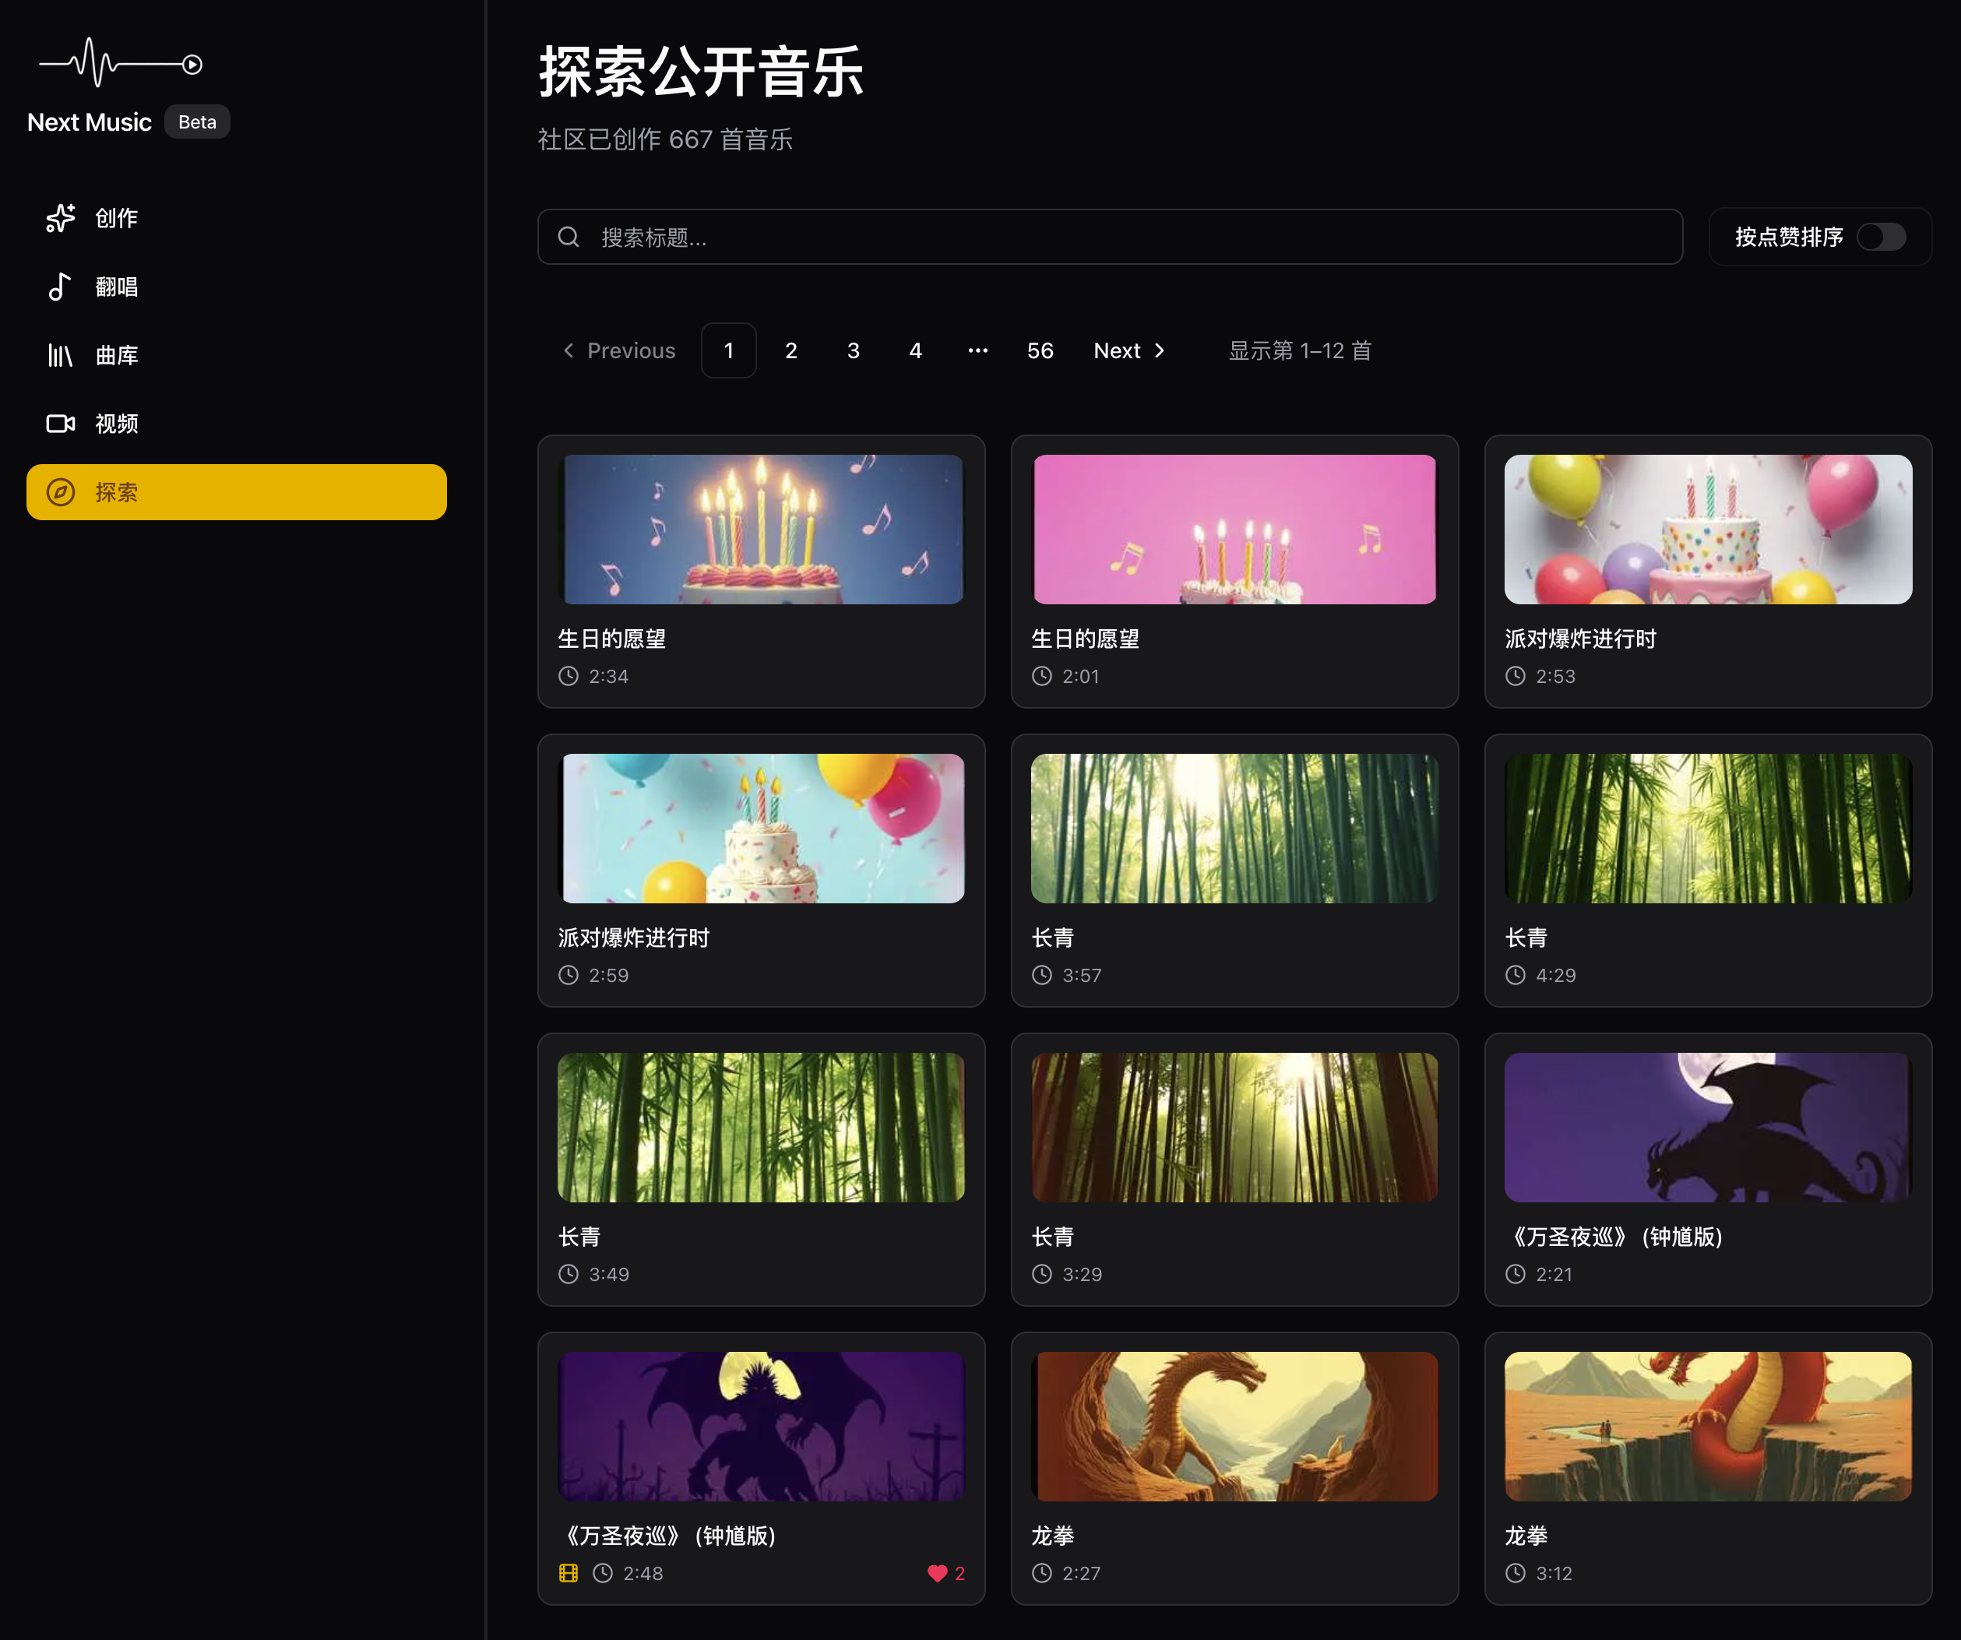
Task: Open the balloon cake thumbnail 2:53
Action: pyautogui.click(x=1708, y=530)
